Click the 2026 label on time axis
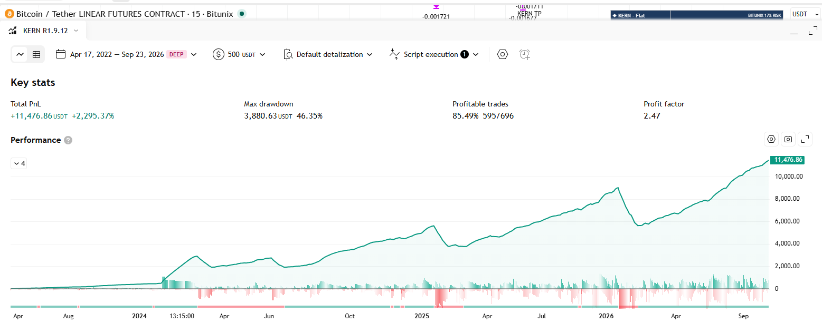The width and height of the screenshot is (822, 323). click(606, 316)
